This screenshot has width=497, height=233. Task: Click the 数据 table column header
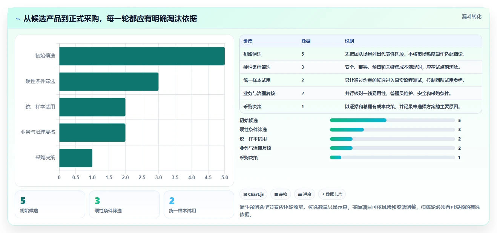pyautogui.click(x=306, y=41)
